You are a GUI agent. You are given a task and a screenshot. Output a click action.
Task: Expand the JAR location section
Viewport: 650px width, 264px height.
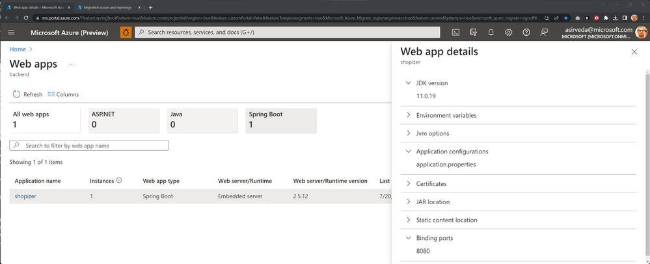click(409, 202)
